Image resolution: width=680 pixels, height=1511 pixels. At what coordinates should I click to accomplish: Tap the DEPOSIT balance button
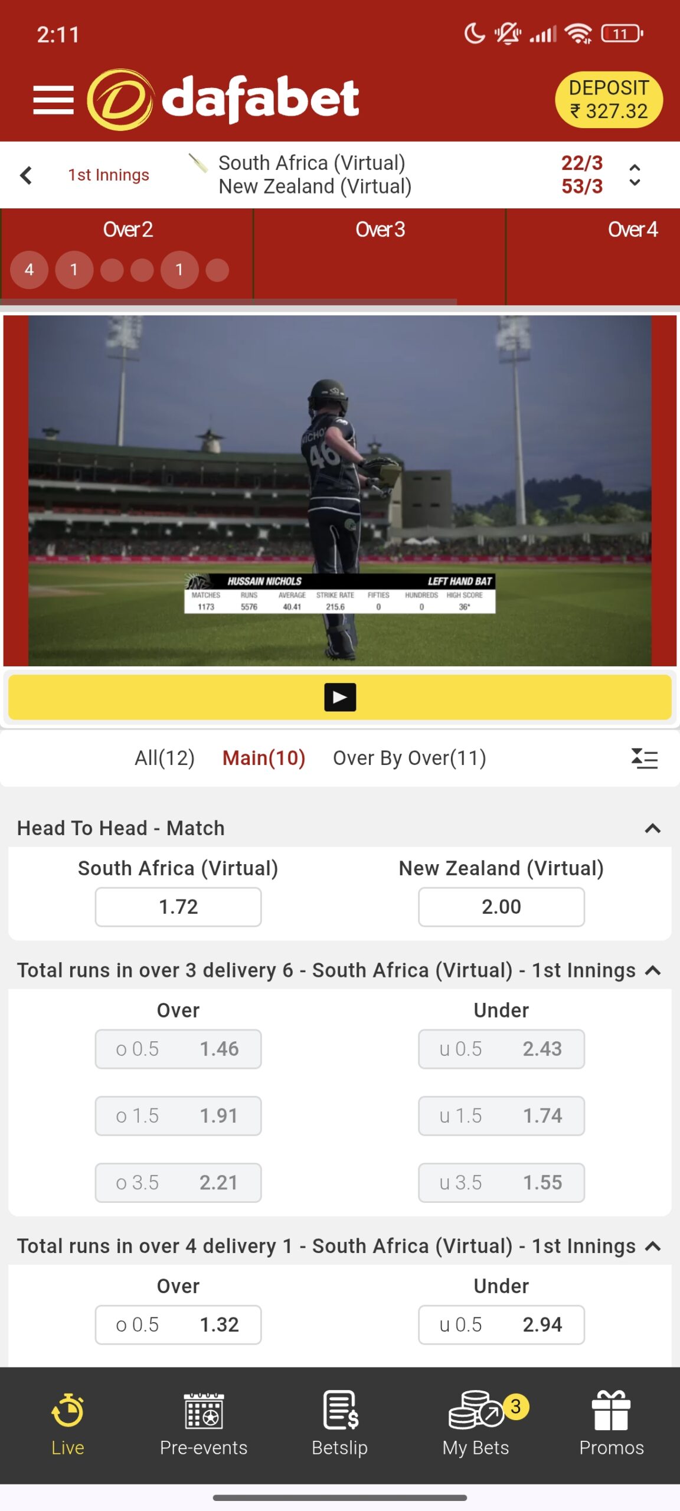[x=609, y=99]
